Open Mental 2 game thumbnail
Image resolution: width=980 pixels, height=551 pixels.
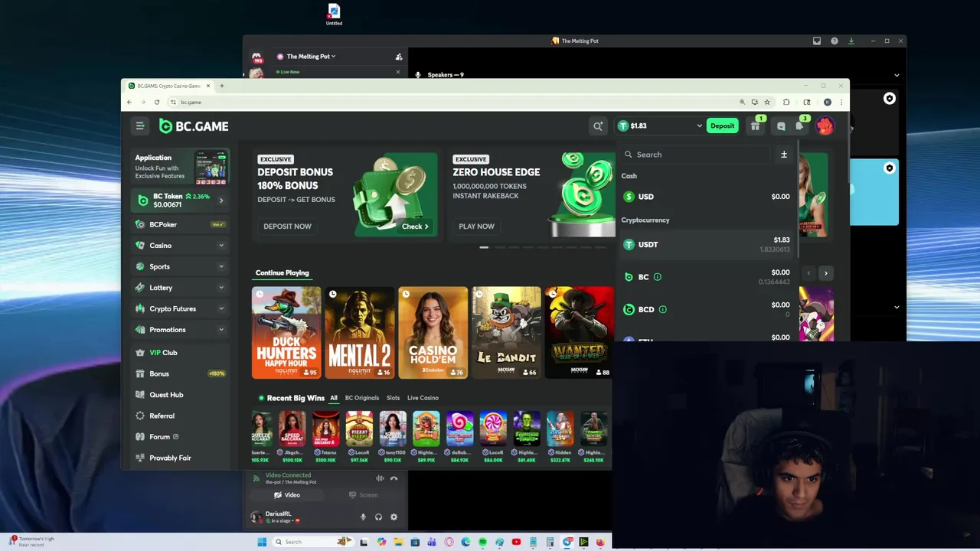click(359, 333)
